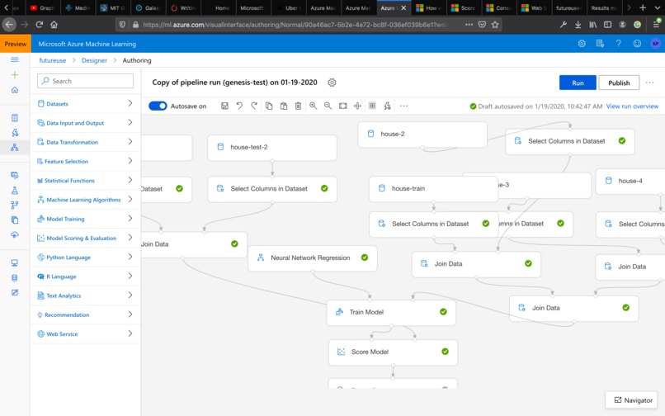Click the Fit to screen toolbar icon
Image resolution: width=665 pixels, height=416 pixels.
pos(342,106)
